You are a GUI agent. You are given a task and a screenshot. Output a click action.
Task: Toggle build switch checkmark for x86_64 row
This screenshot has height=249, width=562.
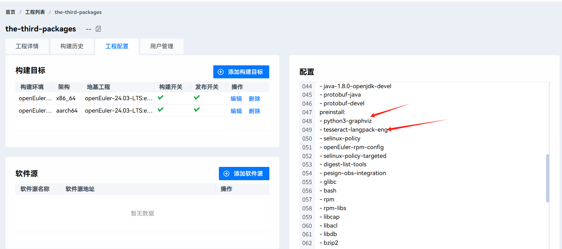click(161, 97)
